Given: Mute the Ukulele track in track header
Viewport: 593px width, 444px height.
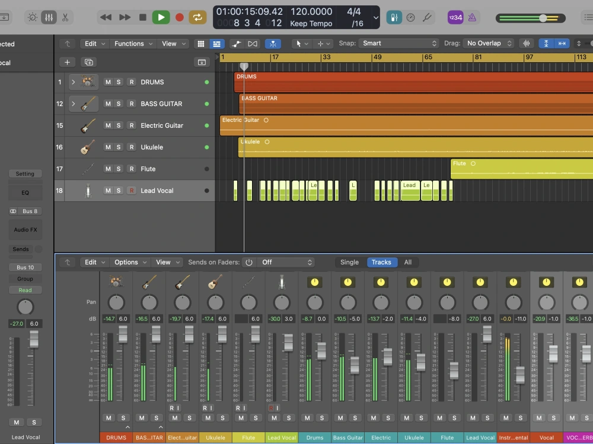Looking at the screenshot, I should [108, 147].
